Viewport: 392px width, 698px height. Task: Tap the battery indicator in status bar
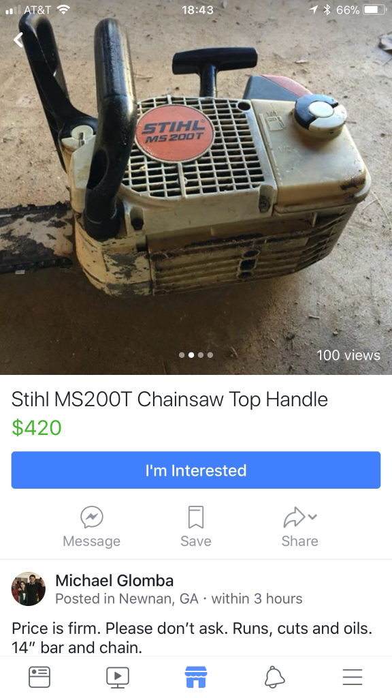click(x=375, y=10)
